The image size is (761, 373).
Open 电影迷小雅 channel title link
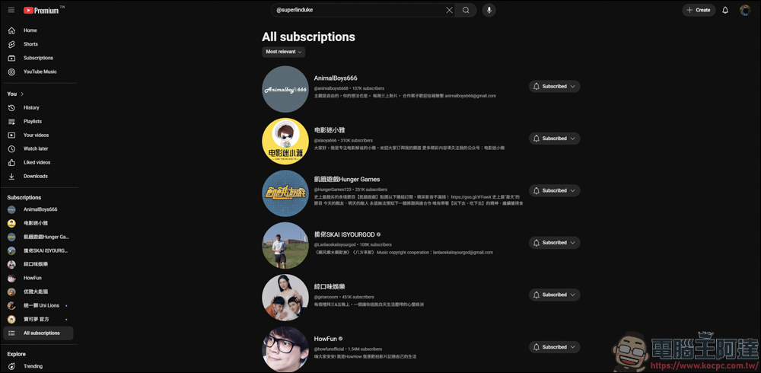tap(330, 130)
